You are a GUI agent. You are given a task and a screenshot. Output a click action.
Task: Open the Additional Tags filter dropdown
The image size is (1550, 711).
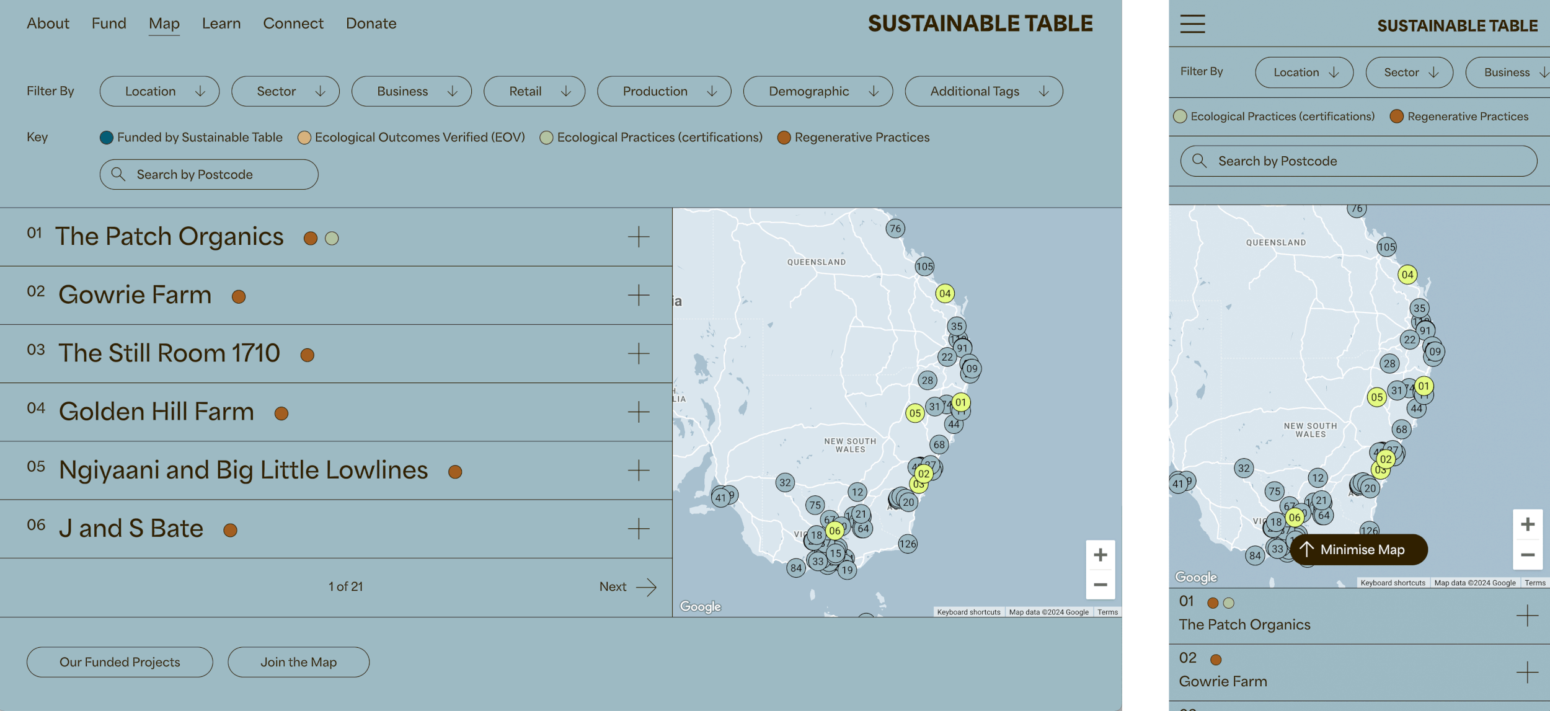pyautogui.click(x=983, y=92)
